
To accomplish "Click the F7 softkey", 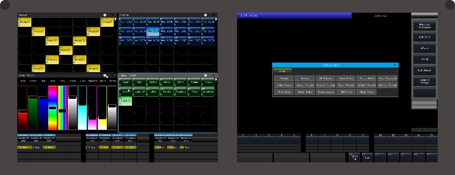I will [431, 157].
